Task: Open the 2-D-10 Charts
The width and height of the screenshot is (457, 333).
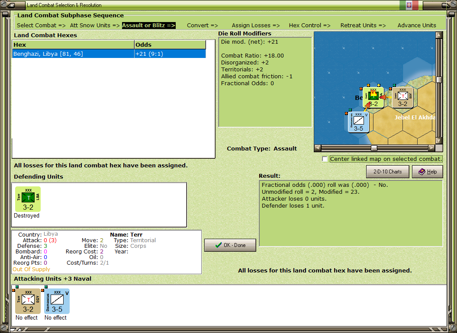Action: click(388, 172)
